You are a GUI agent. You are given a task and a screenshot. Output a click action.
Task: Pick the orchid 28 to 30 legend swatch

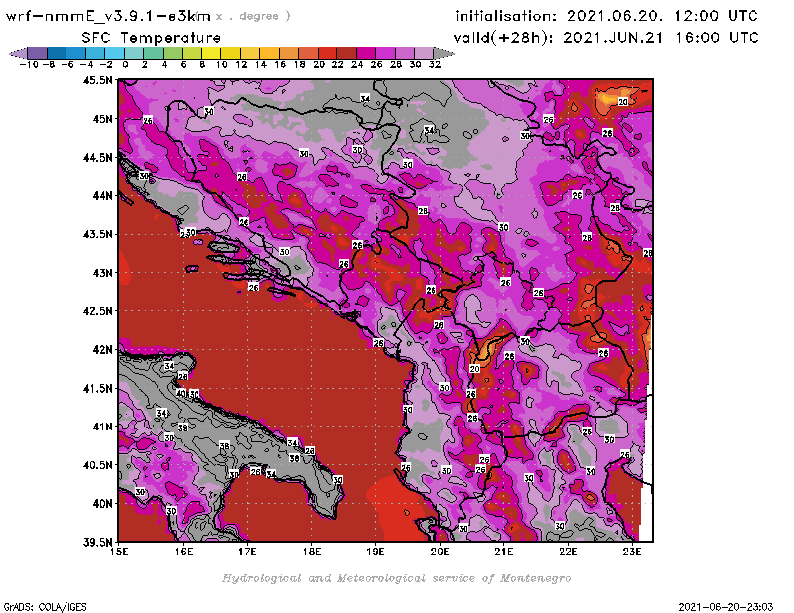coord(405,53)
